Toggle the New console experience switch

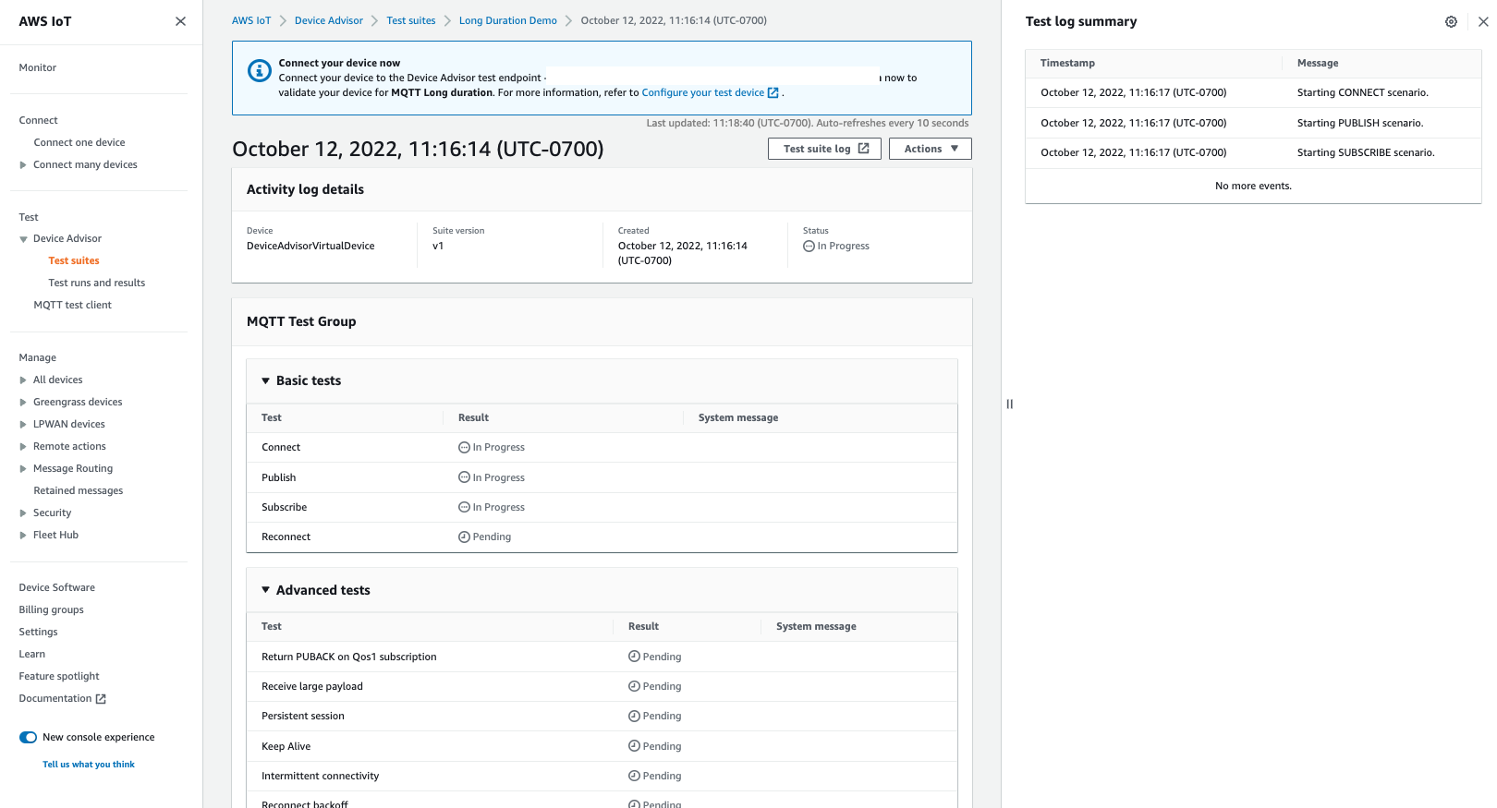tap(29, 738)
